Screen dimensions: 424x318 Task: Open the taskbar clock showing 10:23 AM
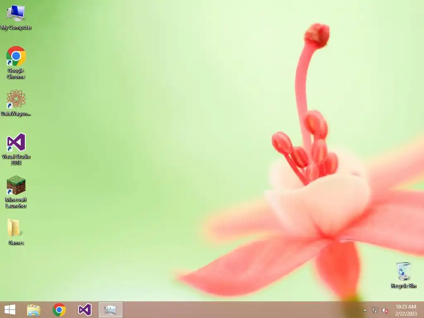tap(406, 310)
